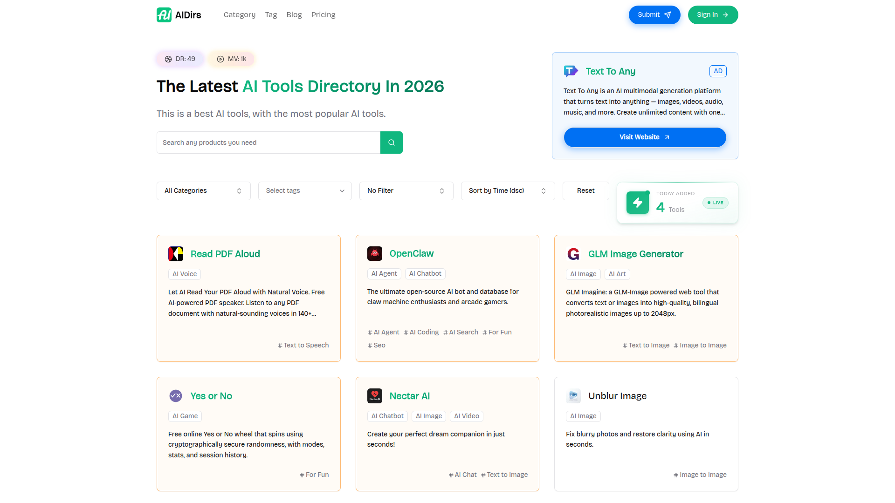Expand the Select tags dropdown
Viewport: 895px width, 503px height.
pos(305,191)
